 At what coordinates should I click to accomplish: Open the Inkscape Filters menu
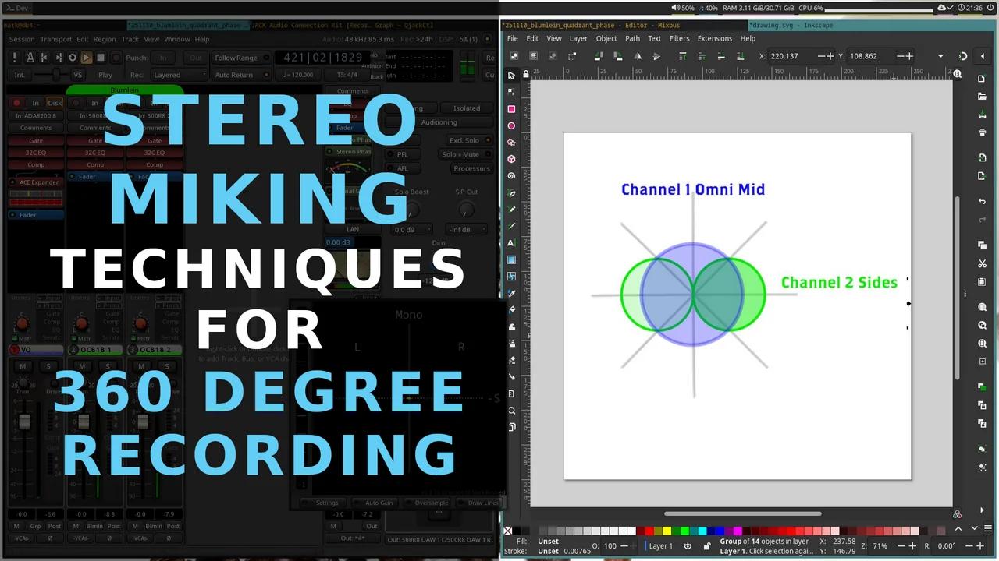pos(679,38)
